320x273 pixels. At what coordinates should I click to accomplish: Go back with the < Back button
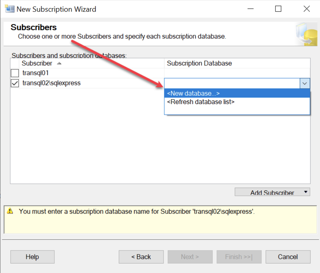coord(141,257)
